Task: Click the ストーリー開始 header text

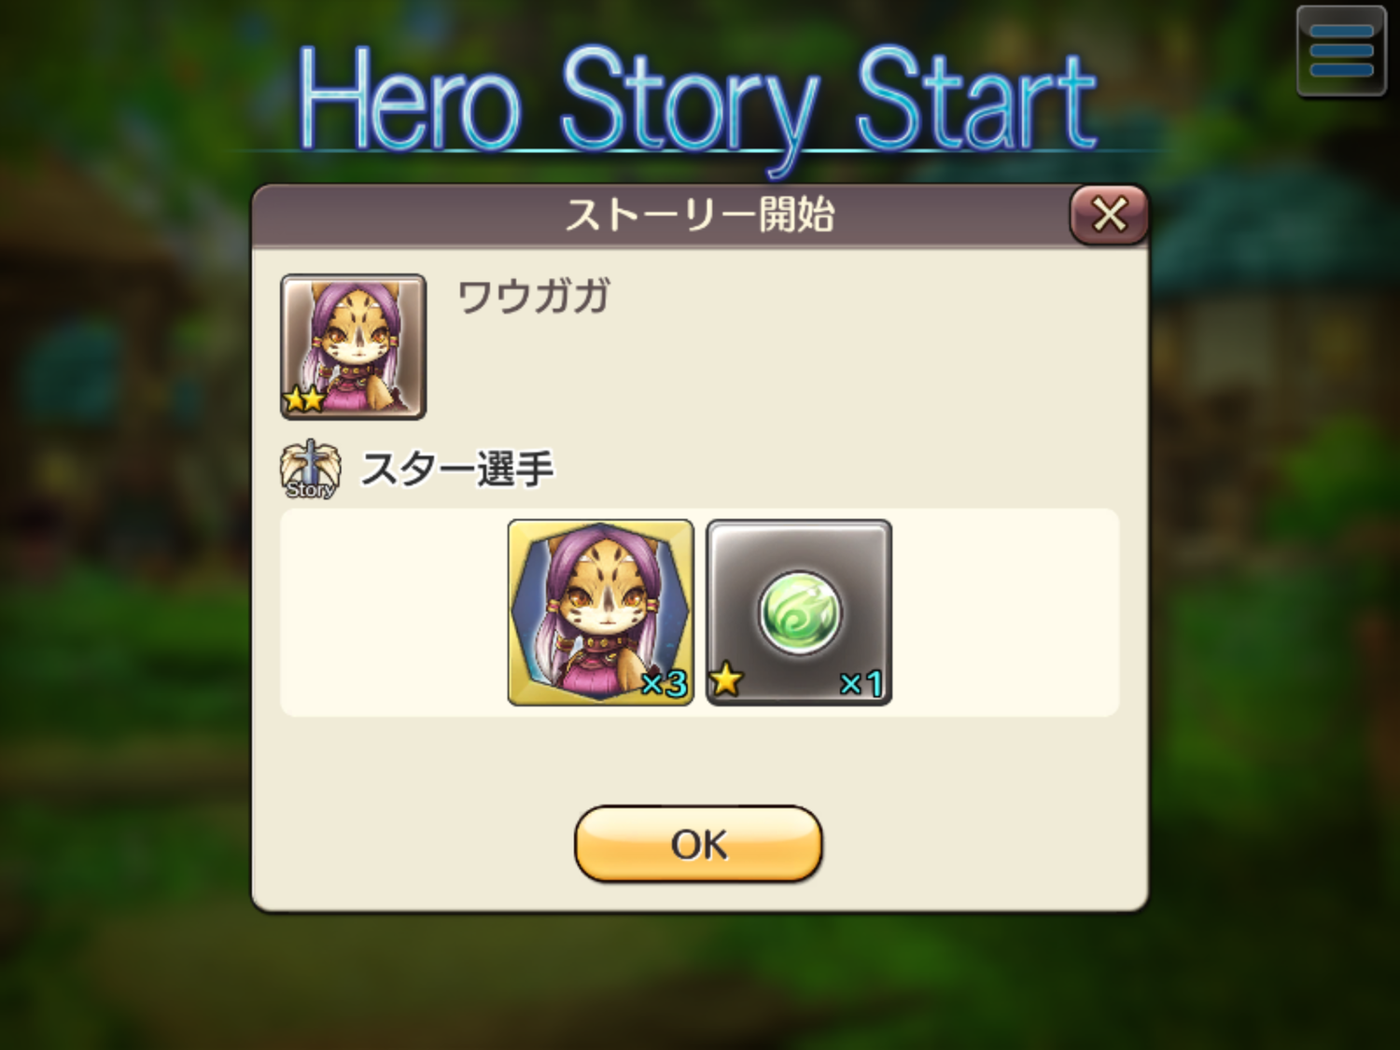Action: (x=699, y=215)
